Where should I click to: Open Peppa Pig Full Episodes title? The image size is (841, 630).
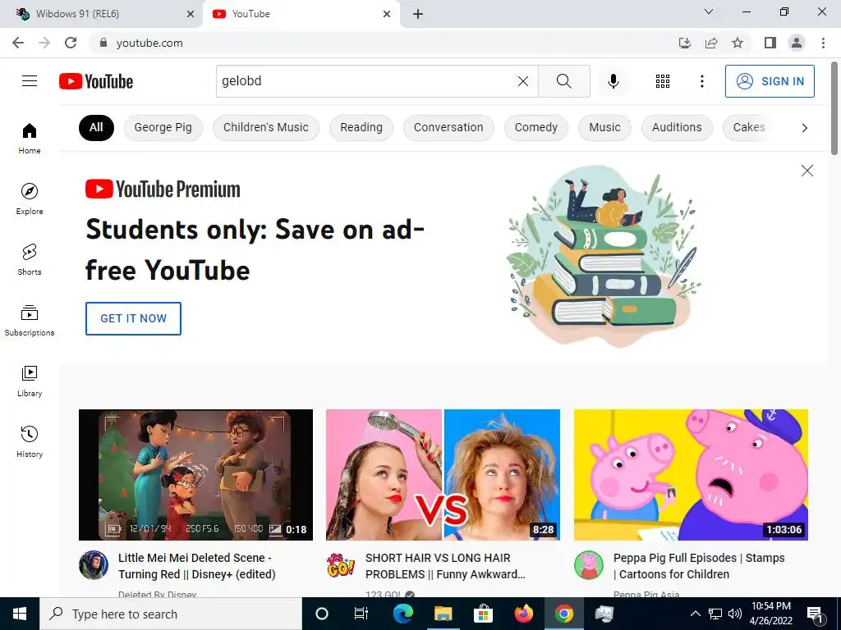pyautogui.click(x=699, y=566)
